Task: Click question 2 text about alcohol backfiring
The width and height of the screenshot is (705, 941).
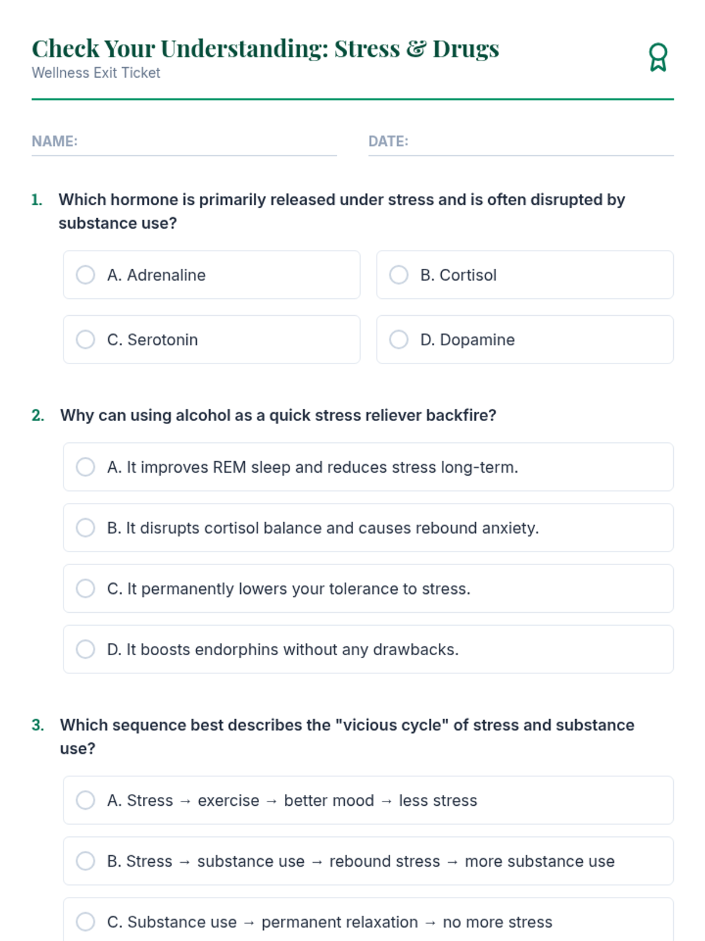Action: tap(278, 415)
